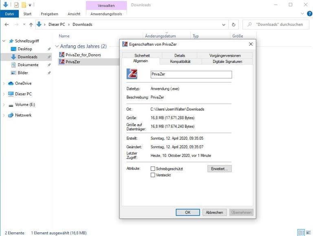
Task: Open the Digitale Signaturen tab
Action: (227, 62)
